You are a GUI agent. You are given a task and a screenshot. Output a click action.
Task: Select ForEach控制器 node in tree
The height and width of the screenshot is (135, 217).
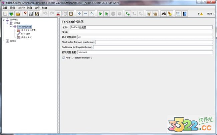(24, 27)
